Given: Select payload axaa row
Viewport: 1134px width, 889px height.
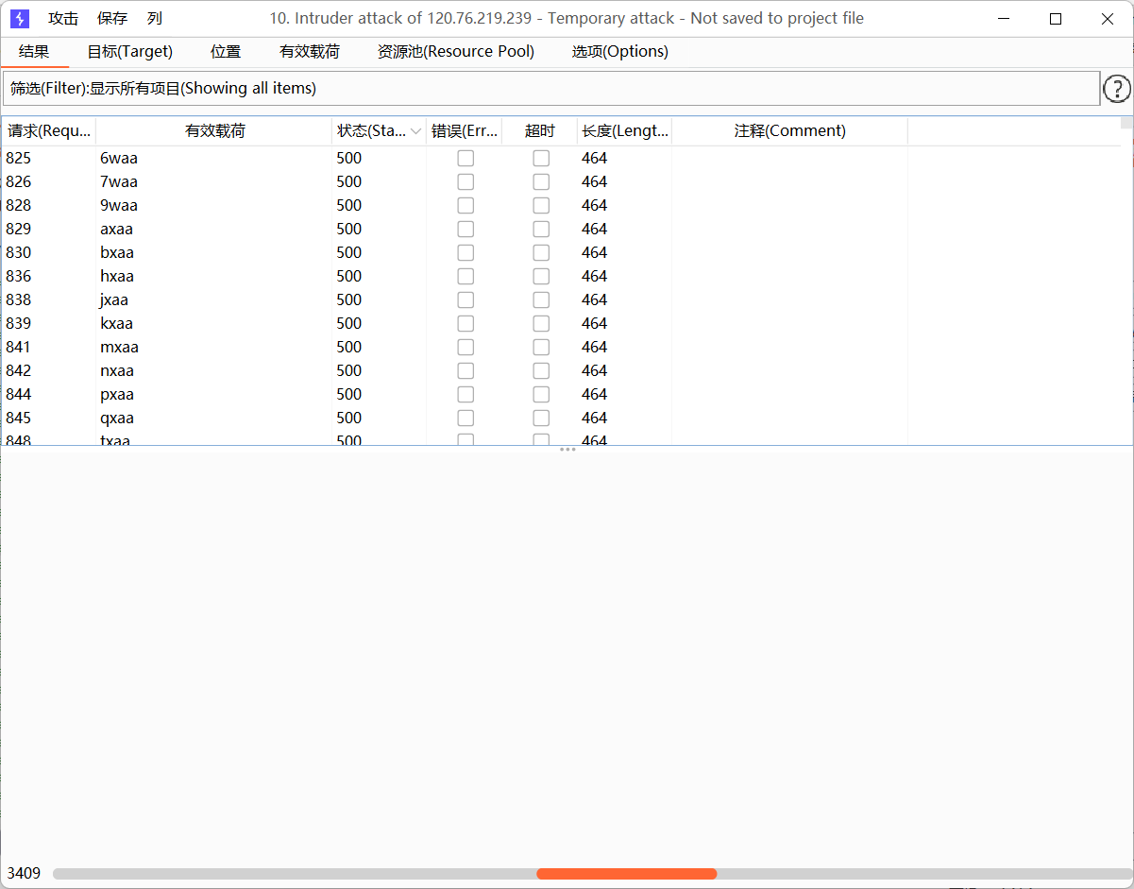Looking at the screenshot, I should click(561, 230).
